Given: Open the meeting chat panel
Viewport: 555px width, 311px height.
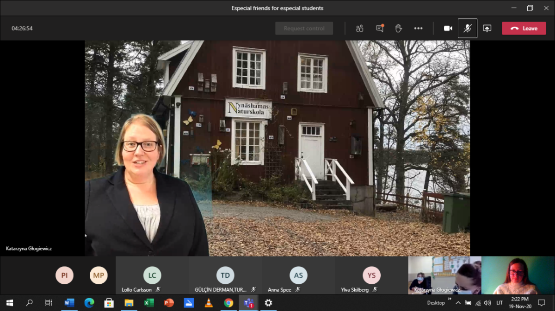Looking at the screenshot, I should coord(380,28).
